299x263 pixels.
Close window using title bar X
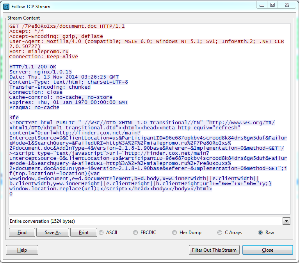[287, 5]
